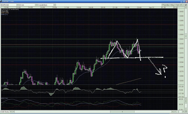Click the horizontal scrollbar left arrow
Viewport: 188px width, 114px height.
coord(14,112)
